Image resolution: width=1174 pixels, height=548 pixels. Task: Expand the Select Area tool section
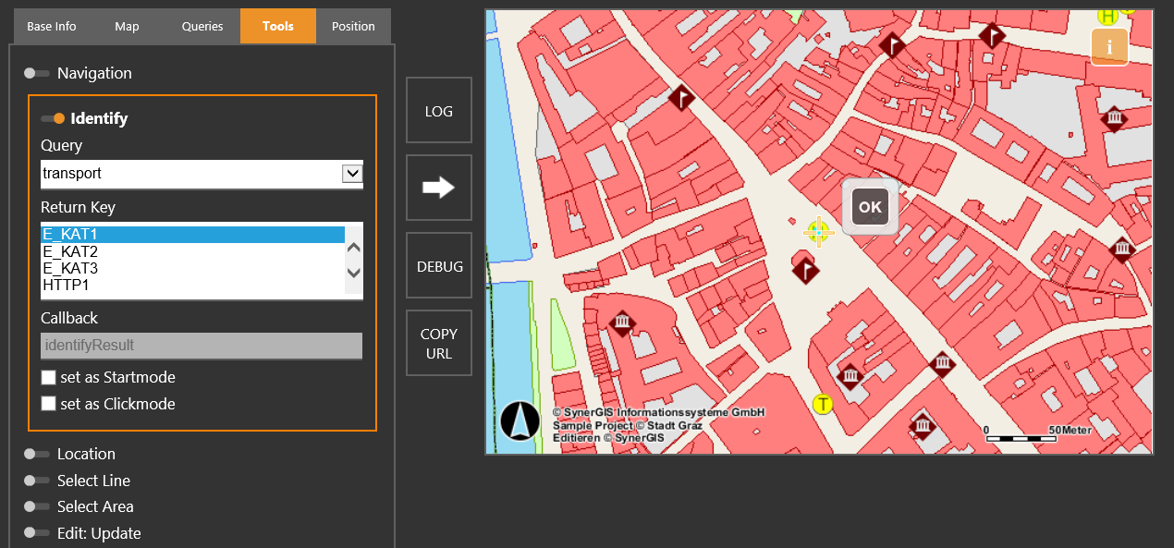[x=35, y=506]
